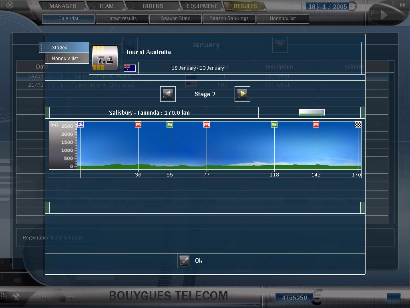
Task: Open the TEAM tab
Action: pos(106,6)
